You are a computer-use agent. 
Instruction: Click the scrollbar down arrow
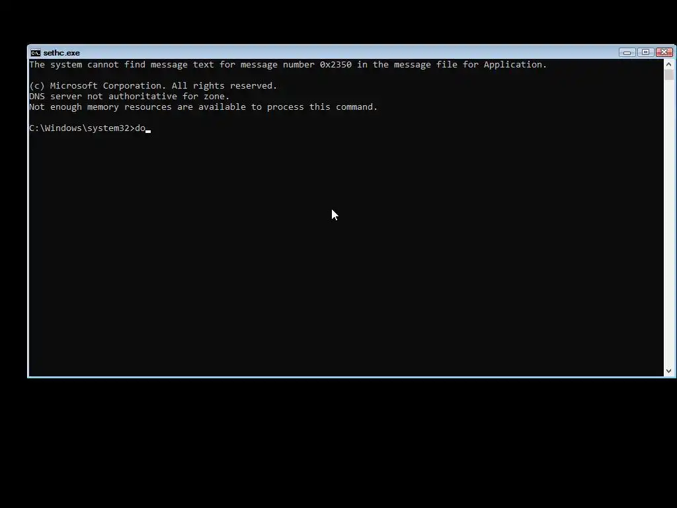click(669, 370)
